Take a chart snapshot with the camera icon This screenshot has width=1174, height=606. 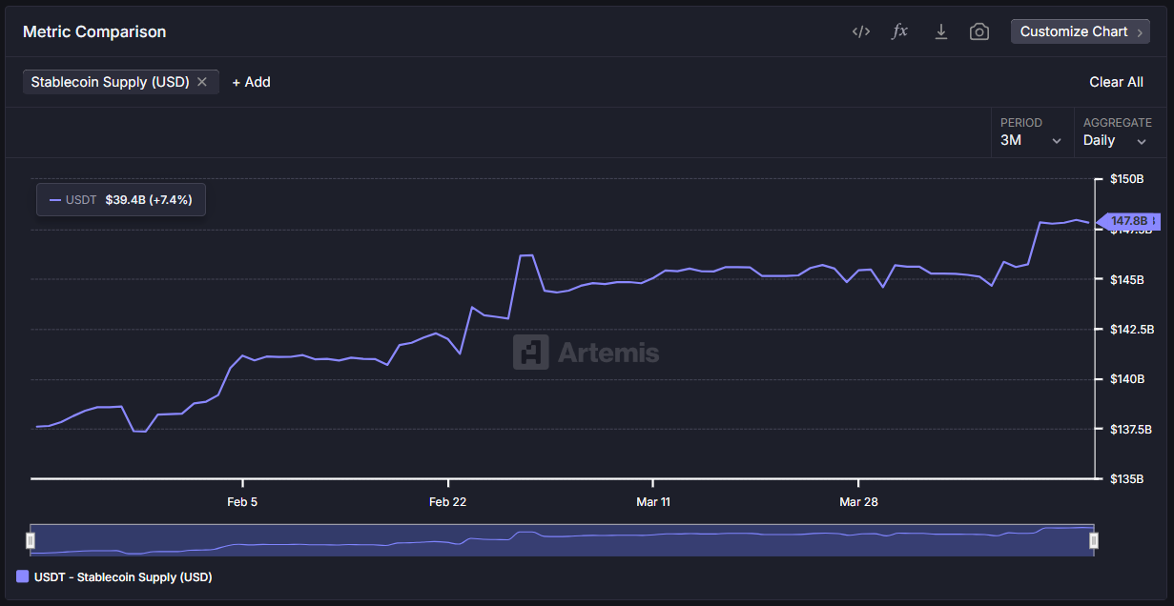pyautogui.click(x=978, y=31)
